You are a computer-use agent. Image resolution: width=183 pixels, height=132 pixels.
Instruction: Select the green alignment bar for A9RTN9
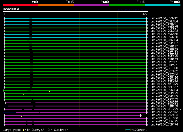click(75, 93)
